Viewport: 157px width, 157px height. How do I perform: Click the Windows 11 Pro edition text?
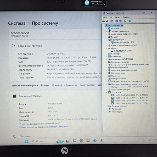pos(55,104)
